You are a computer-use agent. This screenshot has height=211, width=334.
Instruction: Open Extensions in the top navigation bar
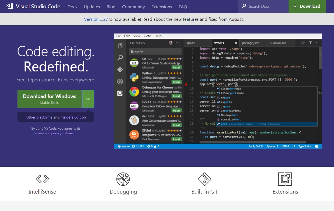[x=162, y=7]
